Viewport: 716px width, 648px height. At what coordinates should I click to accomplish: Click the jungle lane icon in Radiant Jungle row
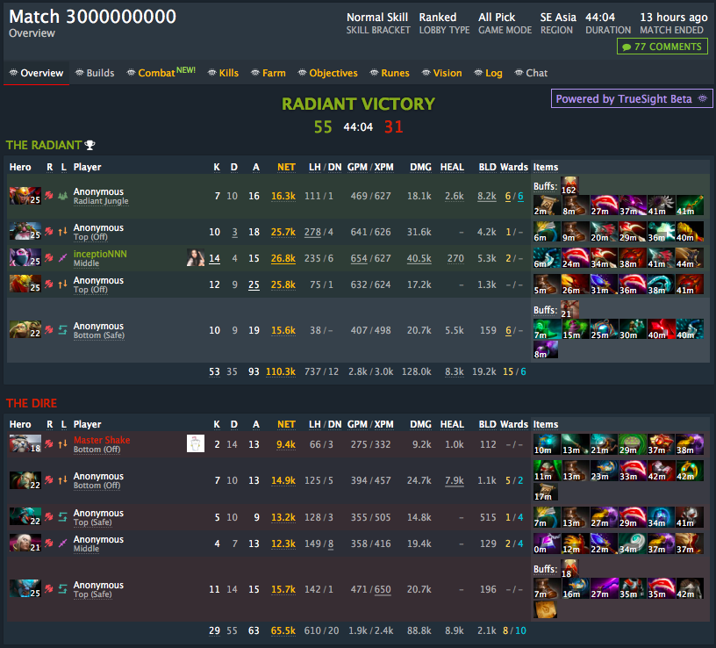tap(63, 196)
